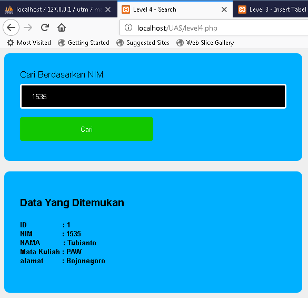308x298 pixels.
Task: Go to the browser Home page
Action: pos(62,27)
